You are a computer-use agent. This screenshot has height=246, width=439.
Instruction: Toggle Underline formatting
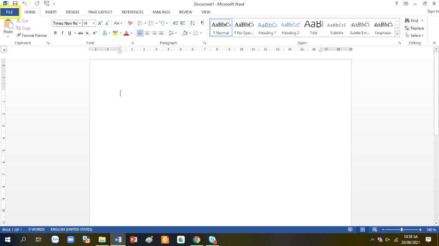pyautogui.click(x=69, y=33)
